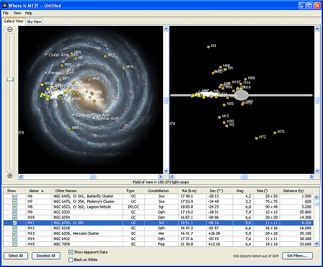Open the Help menu
This screenshot has width=323, height=267.
point(29,13)
